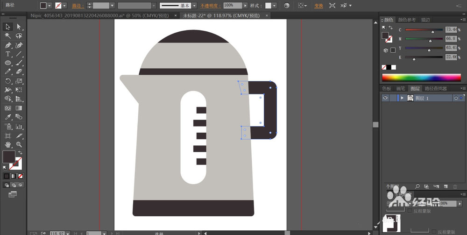
Task: Toggle the 反相蒙版 checkbox
Action: (x=410, y=211)
